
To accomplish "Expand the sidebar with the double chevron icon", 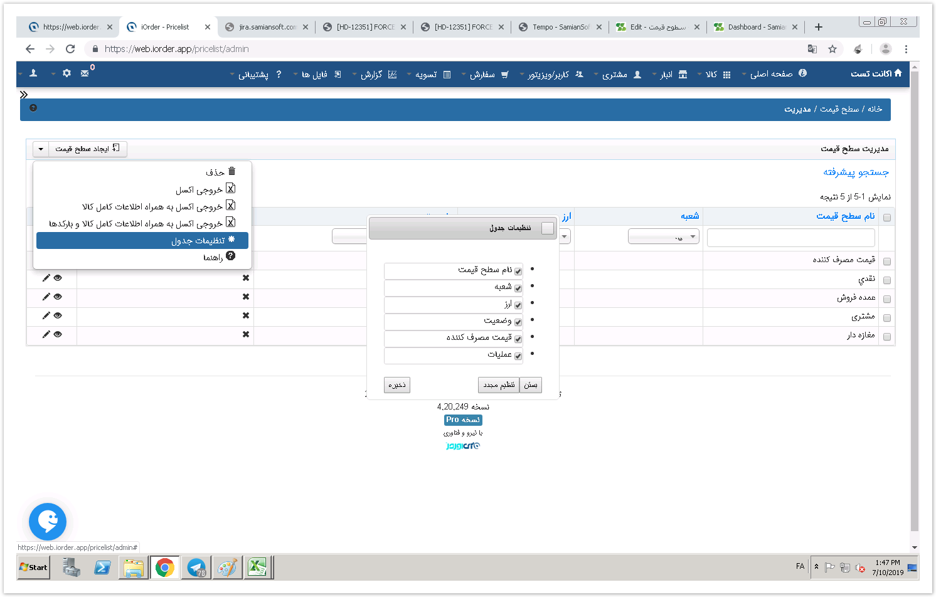I will pos(24,95).
